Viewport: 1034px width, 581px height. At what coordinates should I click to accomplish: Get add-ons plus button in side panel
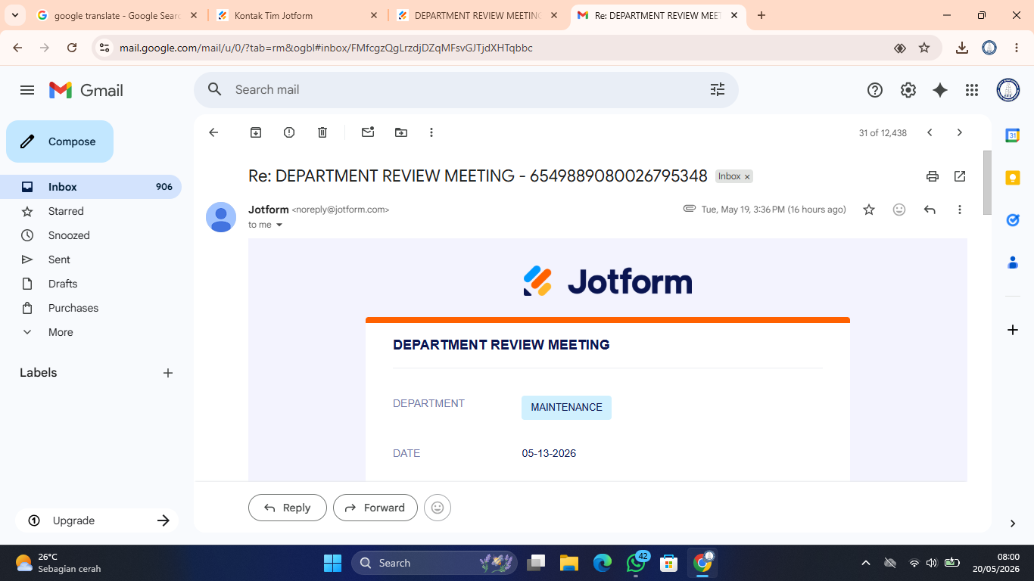tap(1013, 330)
